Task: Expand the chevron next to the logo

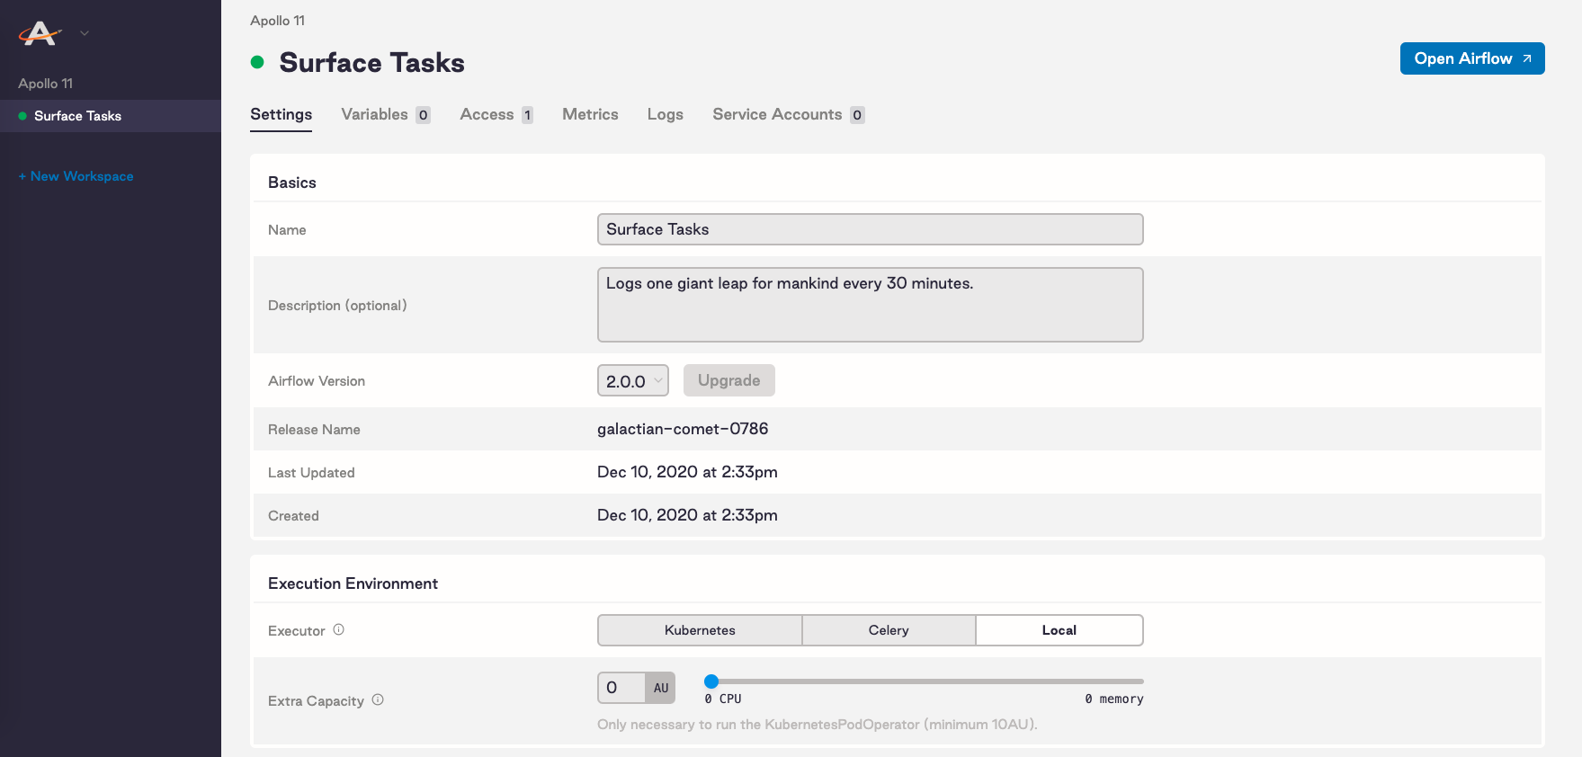Action: click(x=85, y=33)
